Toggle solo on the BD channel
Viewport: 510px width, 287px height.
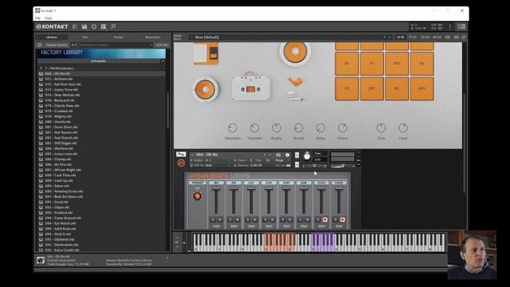click(x=213, y=220)
